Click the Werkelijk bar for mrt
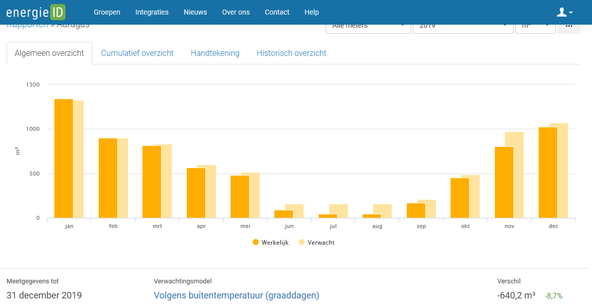 tap(152, 182)
